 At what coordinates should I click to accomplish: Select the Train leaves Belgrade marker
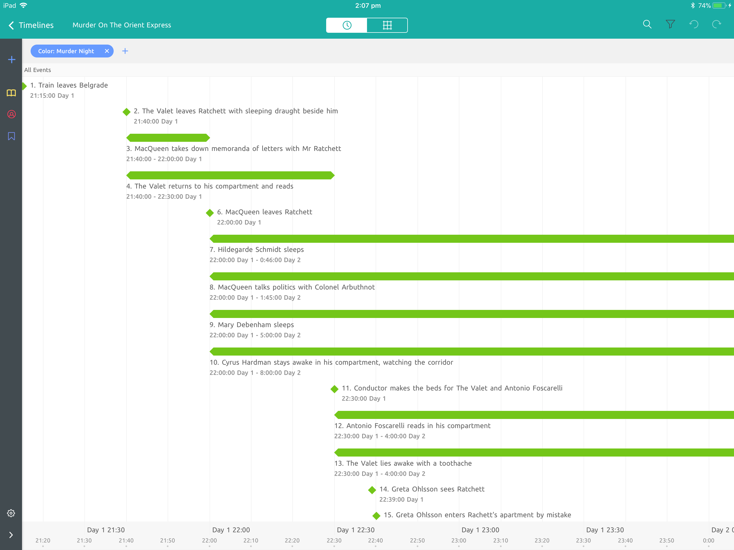click(x=24, y=86)
